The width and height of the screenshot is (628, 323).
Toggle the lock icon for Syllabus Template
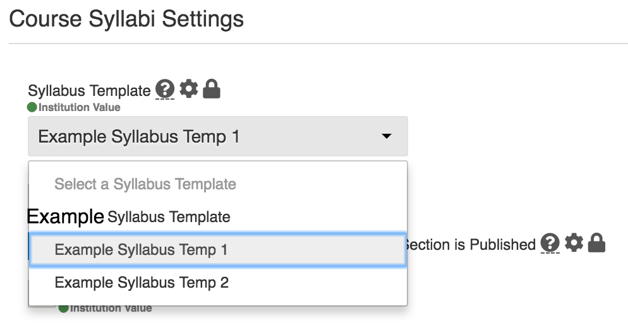click(212, 89)
